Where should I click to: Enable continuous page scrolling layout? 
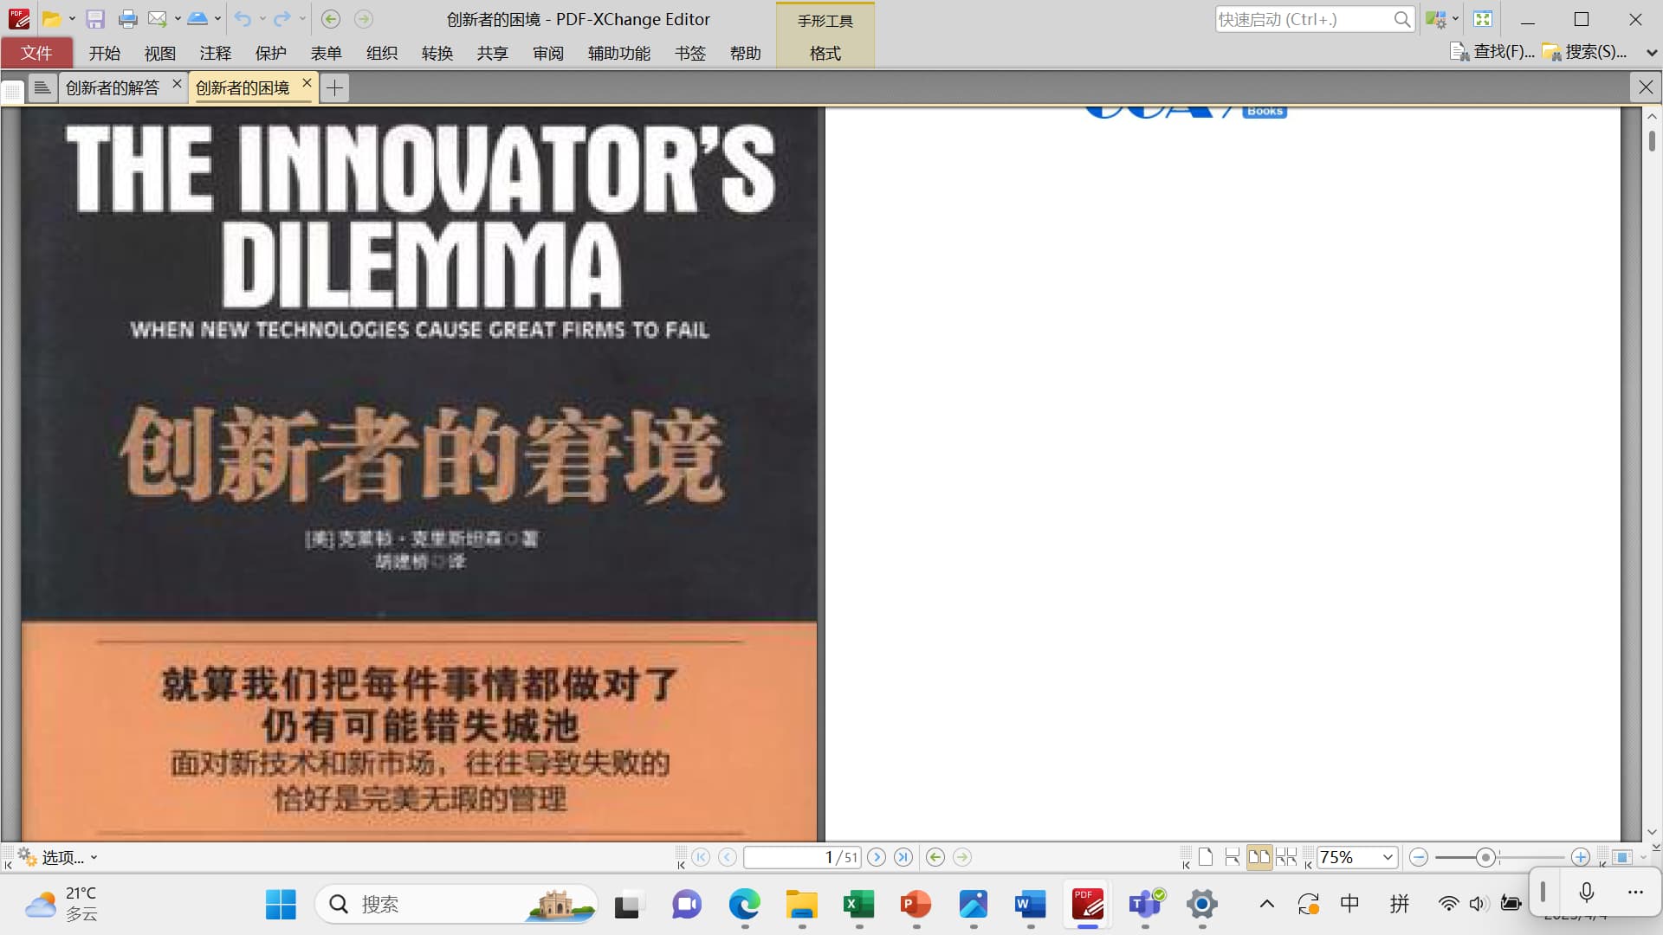[x=1233, y=857]
